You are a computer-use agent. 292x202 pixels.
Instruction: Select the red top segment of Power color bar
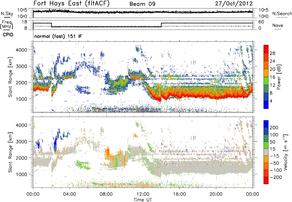[x=266, y=49]
